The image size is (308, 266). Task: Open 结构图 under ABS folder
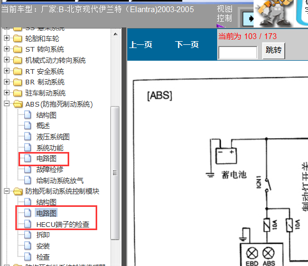point(46,115)
